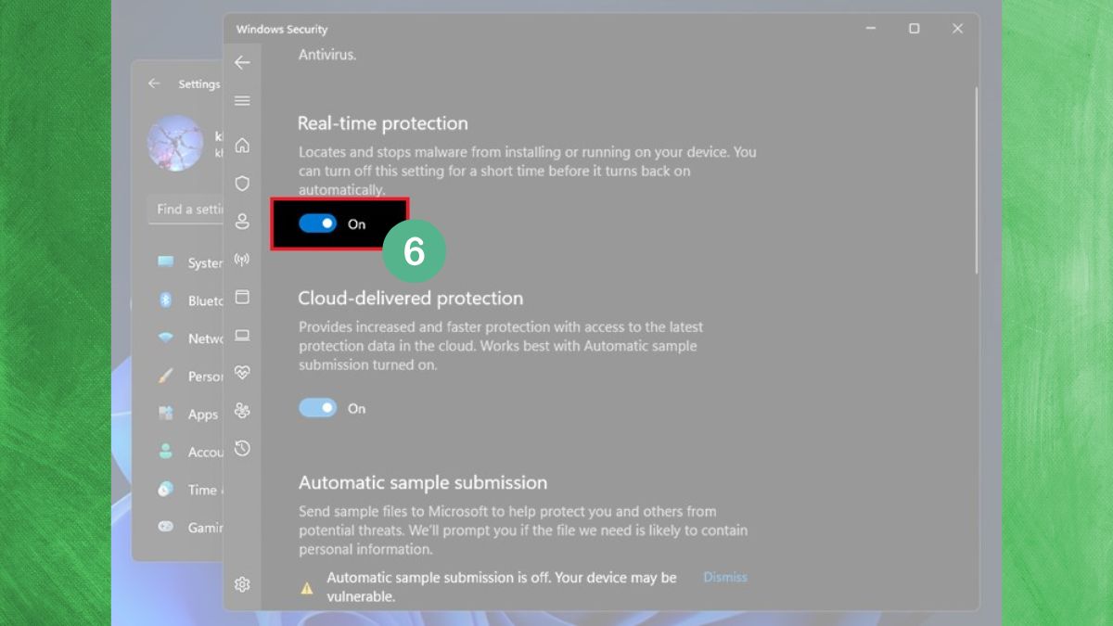Click back arrow in Settings window
This screenshot has height=626, width=1113.
tap(154, 83)
